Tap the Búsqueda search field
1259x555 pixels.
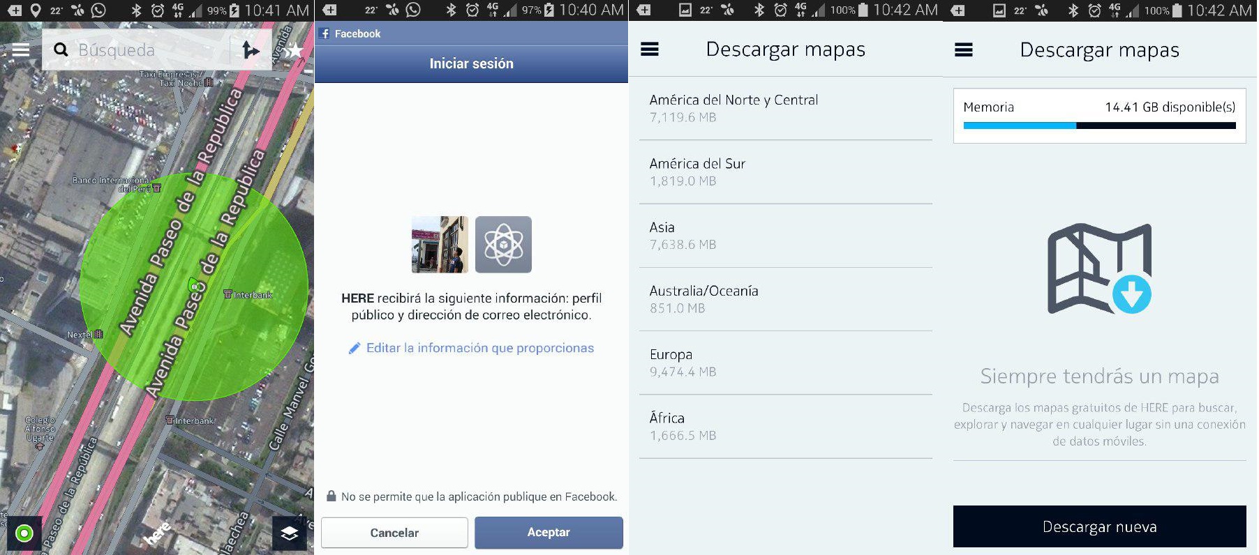[x=136, y=50]
